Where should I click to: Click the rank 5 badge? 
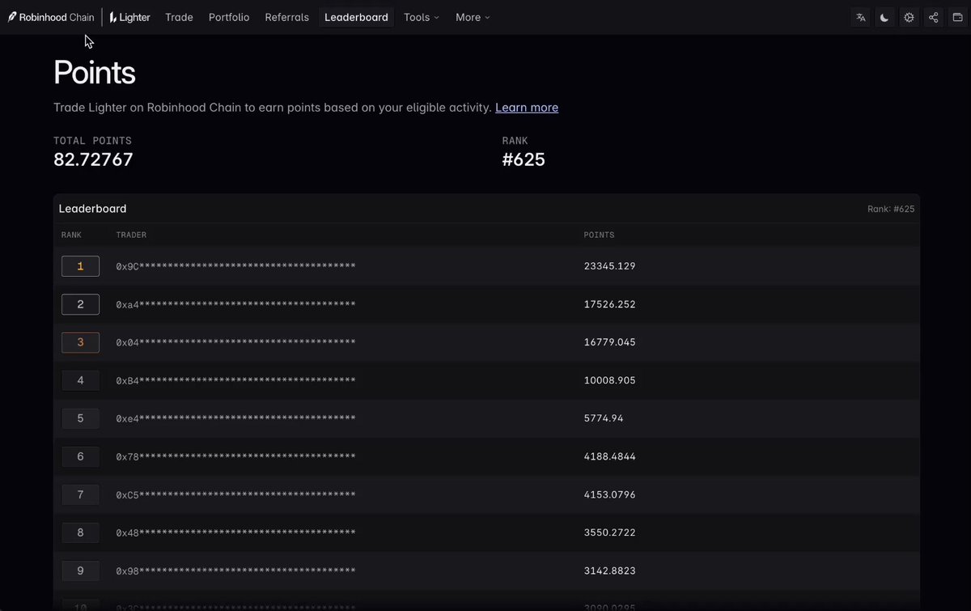point(80,418)
